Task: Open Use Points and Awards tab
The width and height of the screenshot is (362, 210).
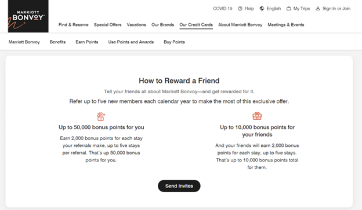Action: coord(131,42)
